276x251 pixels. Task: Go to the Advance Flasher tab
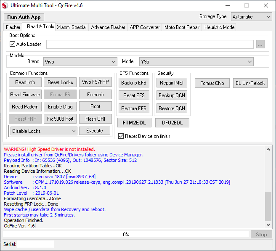(108, 27)
